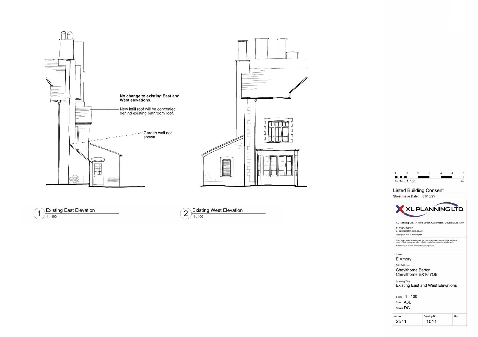The image size is (478, 337).
Task: Click the bold 'No change to existing' note
Action: tap(149, 98)
